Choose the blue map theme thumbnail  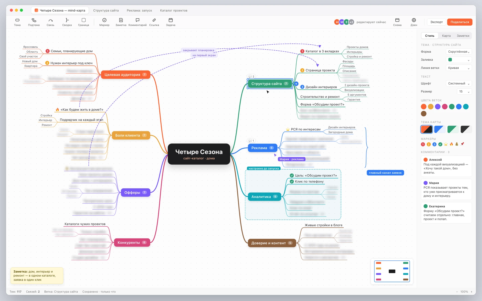440,129
